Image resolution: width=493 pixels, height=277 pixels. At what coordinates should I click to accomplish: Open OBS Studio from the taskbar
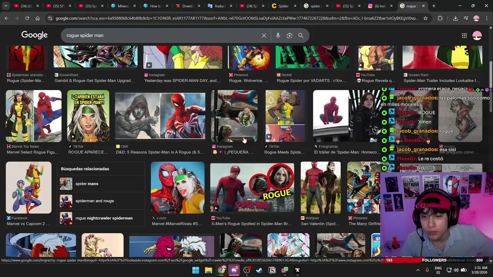pyautogui.click(x=246, y=270)
